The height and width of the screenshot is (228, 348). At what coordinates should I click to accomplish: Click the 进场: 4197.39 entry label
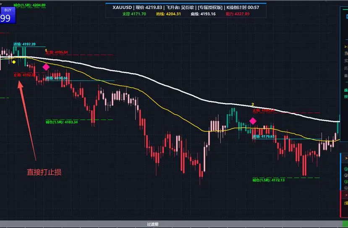(24, 44)
